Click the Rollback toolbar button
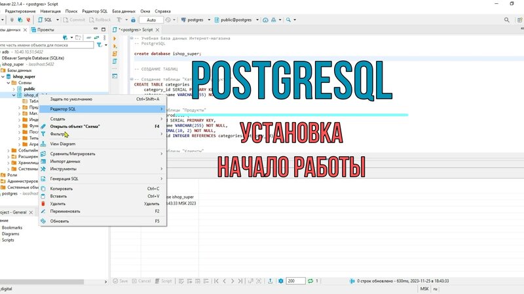 [100, 20]
